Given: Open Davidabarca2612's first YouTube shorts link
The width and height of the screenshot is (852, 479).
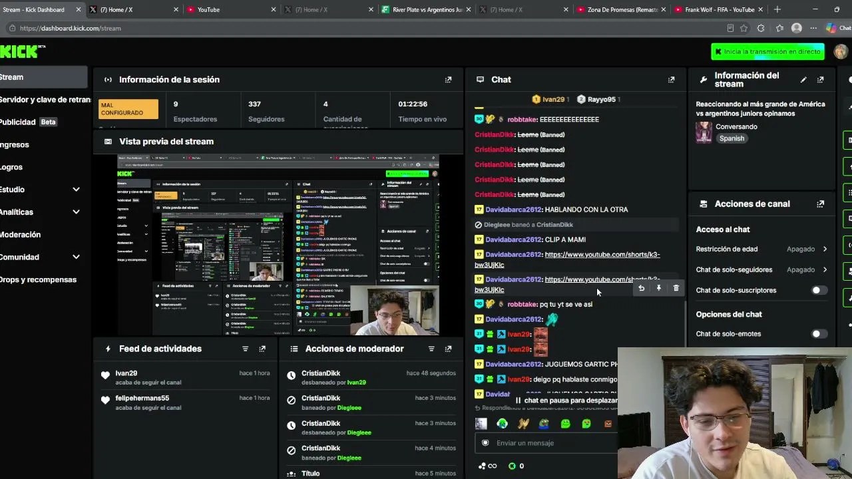Looking at the screenshot, I should click(567, 259).
